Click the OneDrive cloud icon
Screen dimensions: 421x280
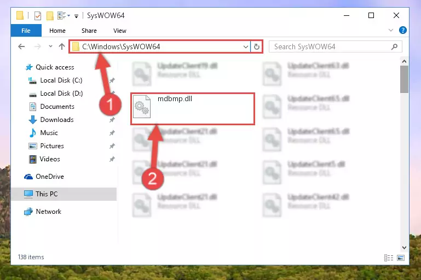(28, 177)
